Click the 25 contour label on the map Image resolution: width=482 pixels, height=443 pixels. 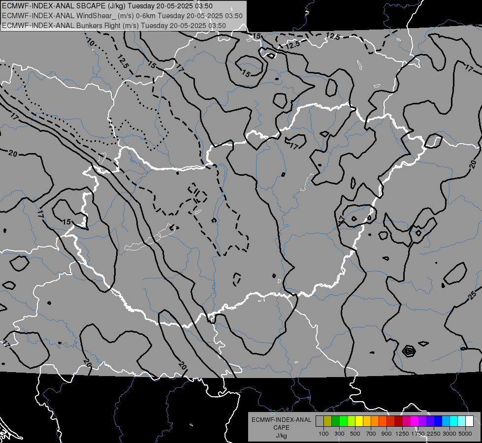(473, 295)
